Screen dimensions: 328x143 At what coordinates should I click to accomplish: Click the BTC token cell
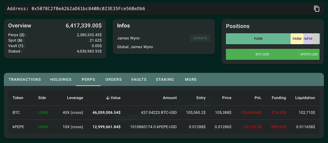(16, 112)
